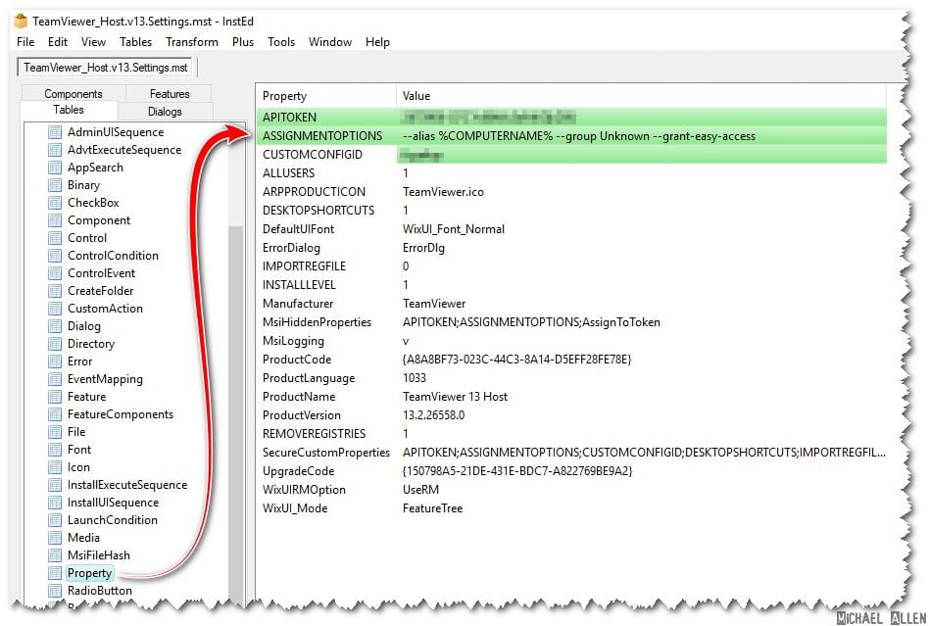928x626 pixels.
Task: Switch to the Components tab
Action: [x=73, y=93]
